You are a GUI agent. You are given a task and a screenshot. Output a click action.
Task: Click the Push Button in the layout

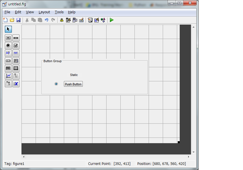(73, 84)
